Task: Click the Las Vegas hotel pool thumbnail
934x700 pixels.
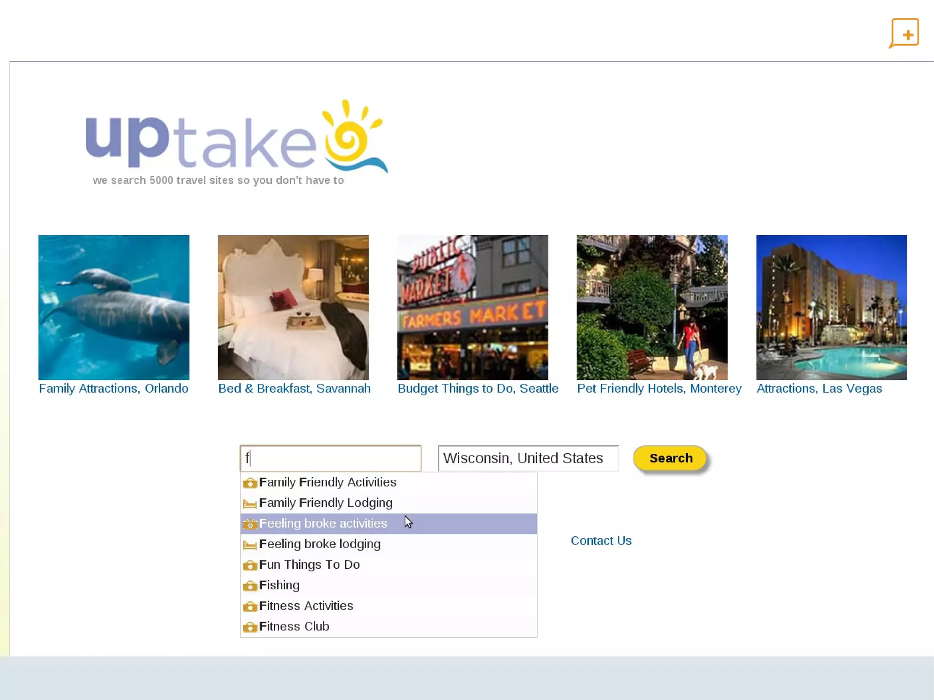Action: pyautogui.click(x=831, y=307)
